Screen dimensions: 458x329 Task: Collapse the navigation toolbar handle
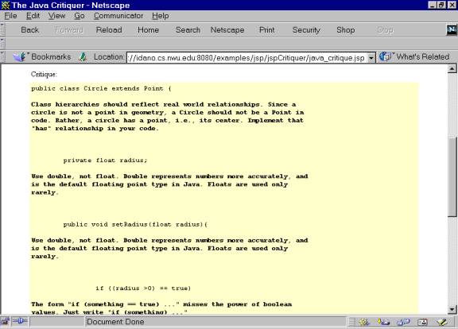tap(2, 29)
